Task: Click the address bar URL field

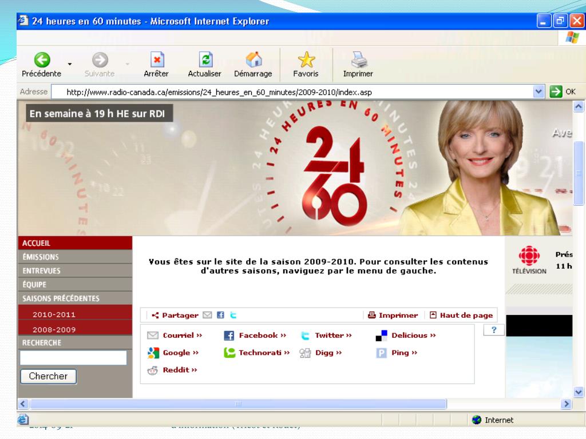Action: (292, 92)
